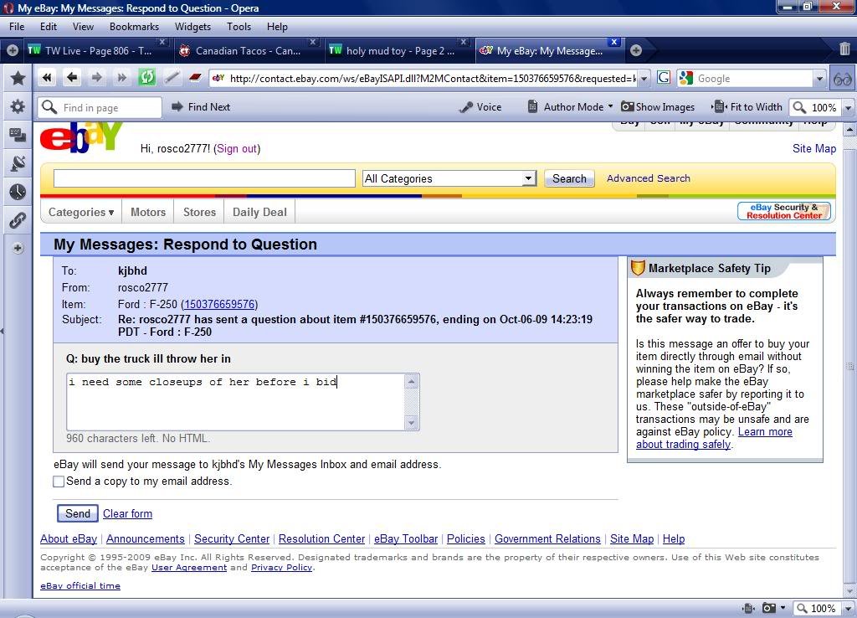This screenshot has width=857, height=618.
Task: Click the page scrollbar down arrow
Action: 849,592
